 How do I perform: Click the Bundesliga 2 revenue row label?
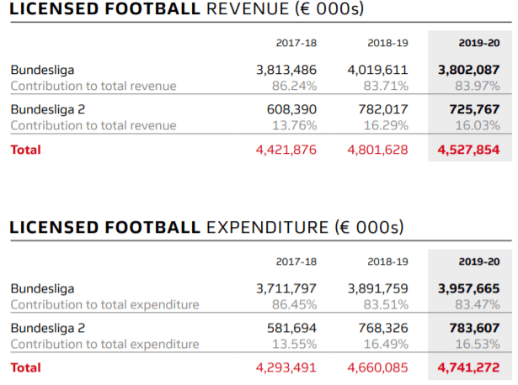48,109
